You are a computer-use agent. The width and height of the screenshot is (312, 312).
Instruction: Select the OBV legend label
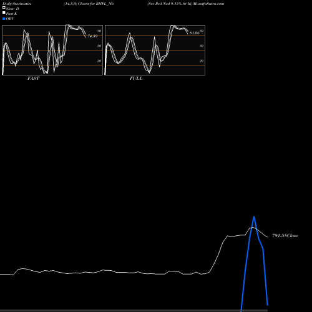point(10,19)
